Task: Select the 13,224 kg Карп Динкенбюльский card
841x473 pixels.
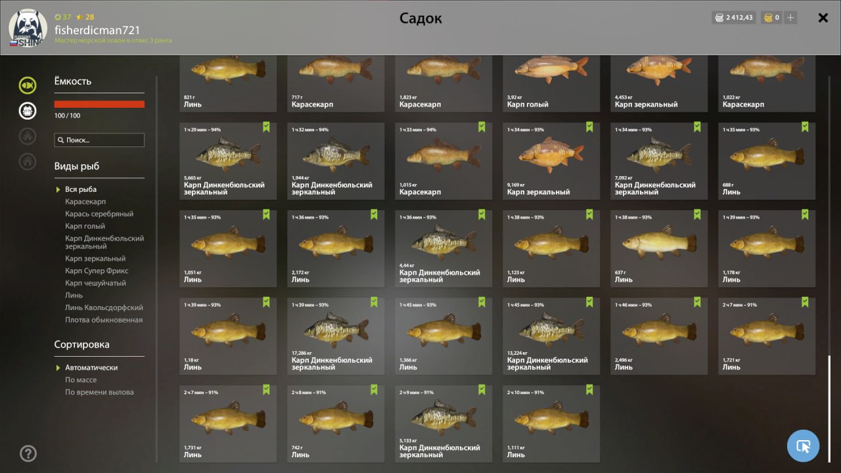Action: coord(551,336)
